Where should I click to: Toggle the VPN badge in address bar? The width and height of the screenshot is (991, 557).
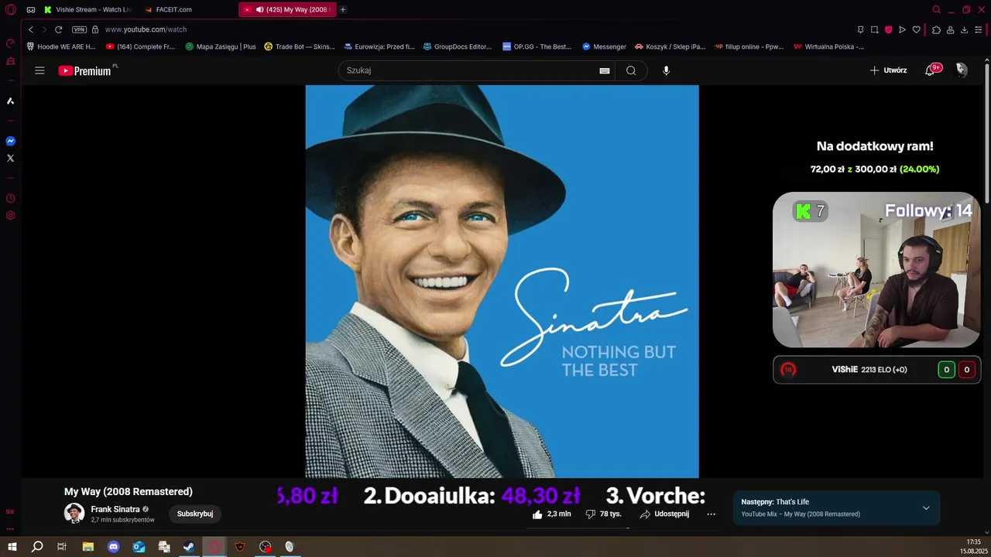pyautogui.click(x=79, y=29)
